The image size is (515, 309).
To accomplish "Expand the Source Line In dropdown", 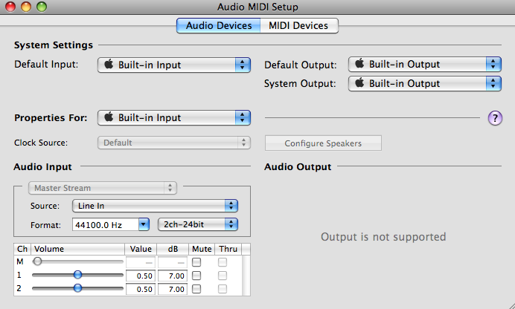I will click(x=155, y=206).
